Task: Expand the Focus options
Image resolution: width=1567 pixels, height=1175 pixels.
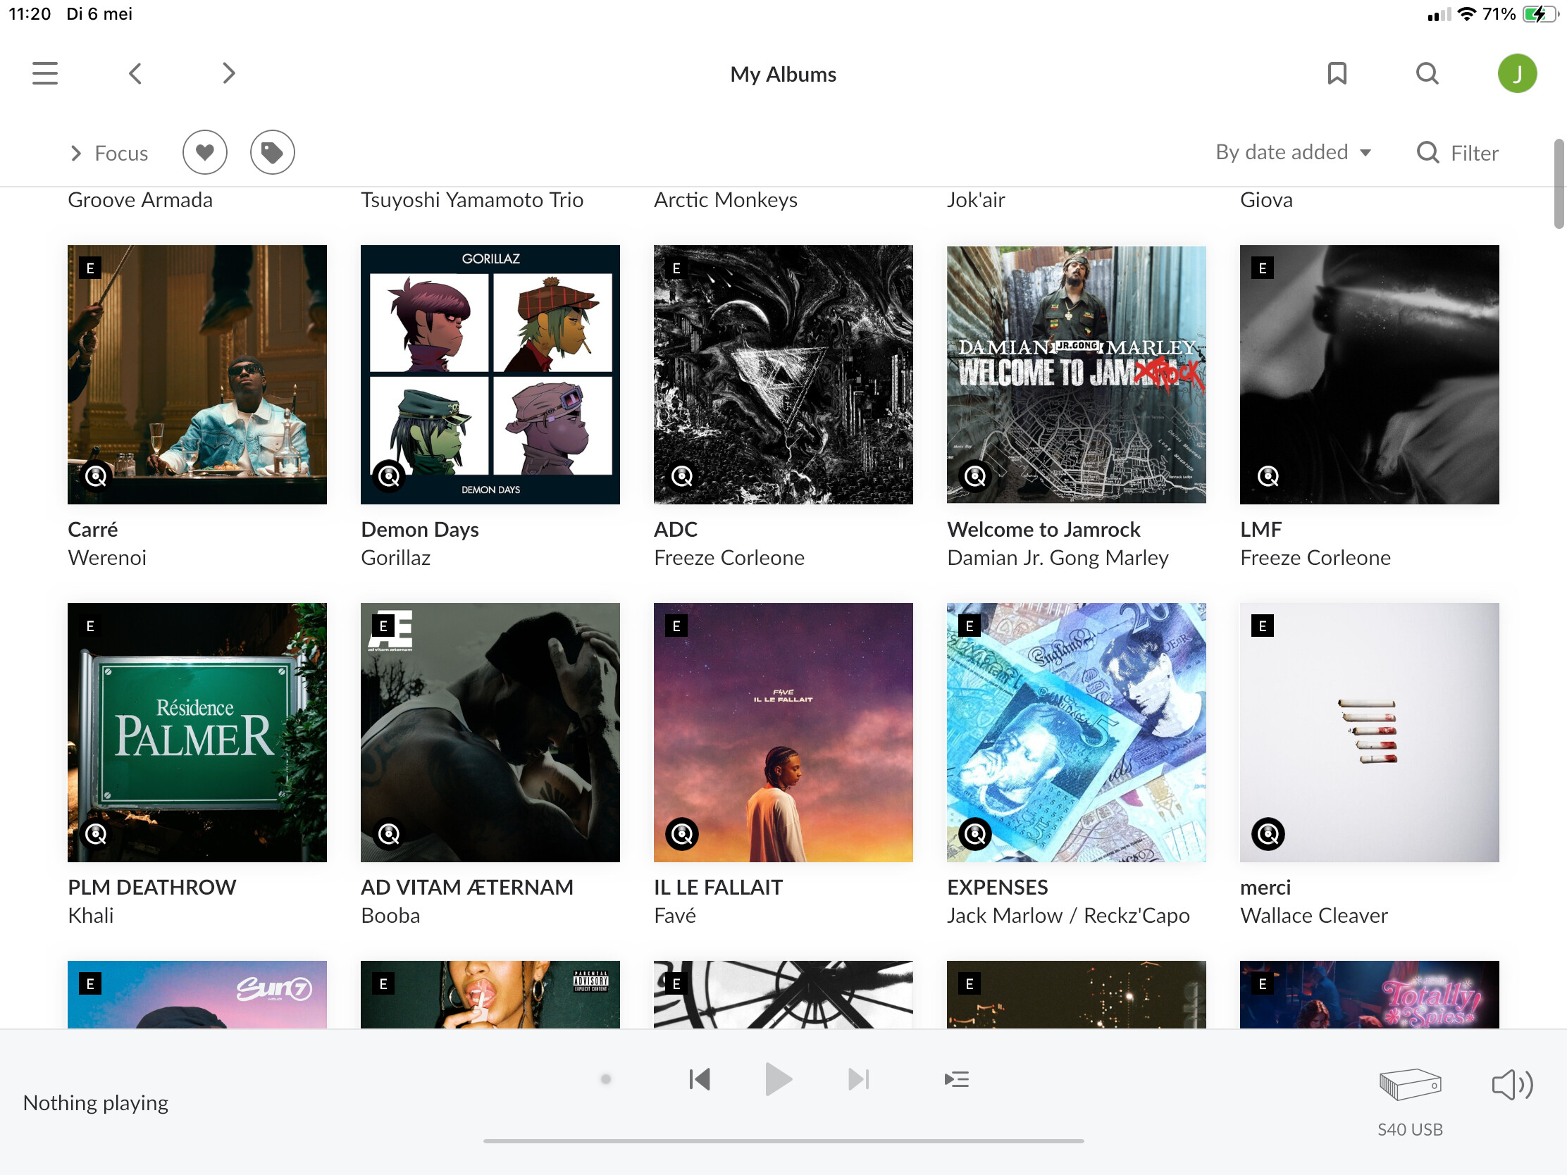Action: [109, 153]
